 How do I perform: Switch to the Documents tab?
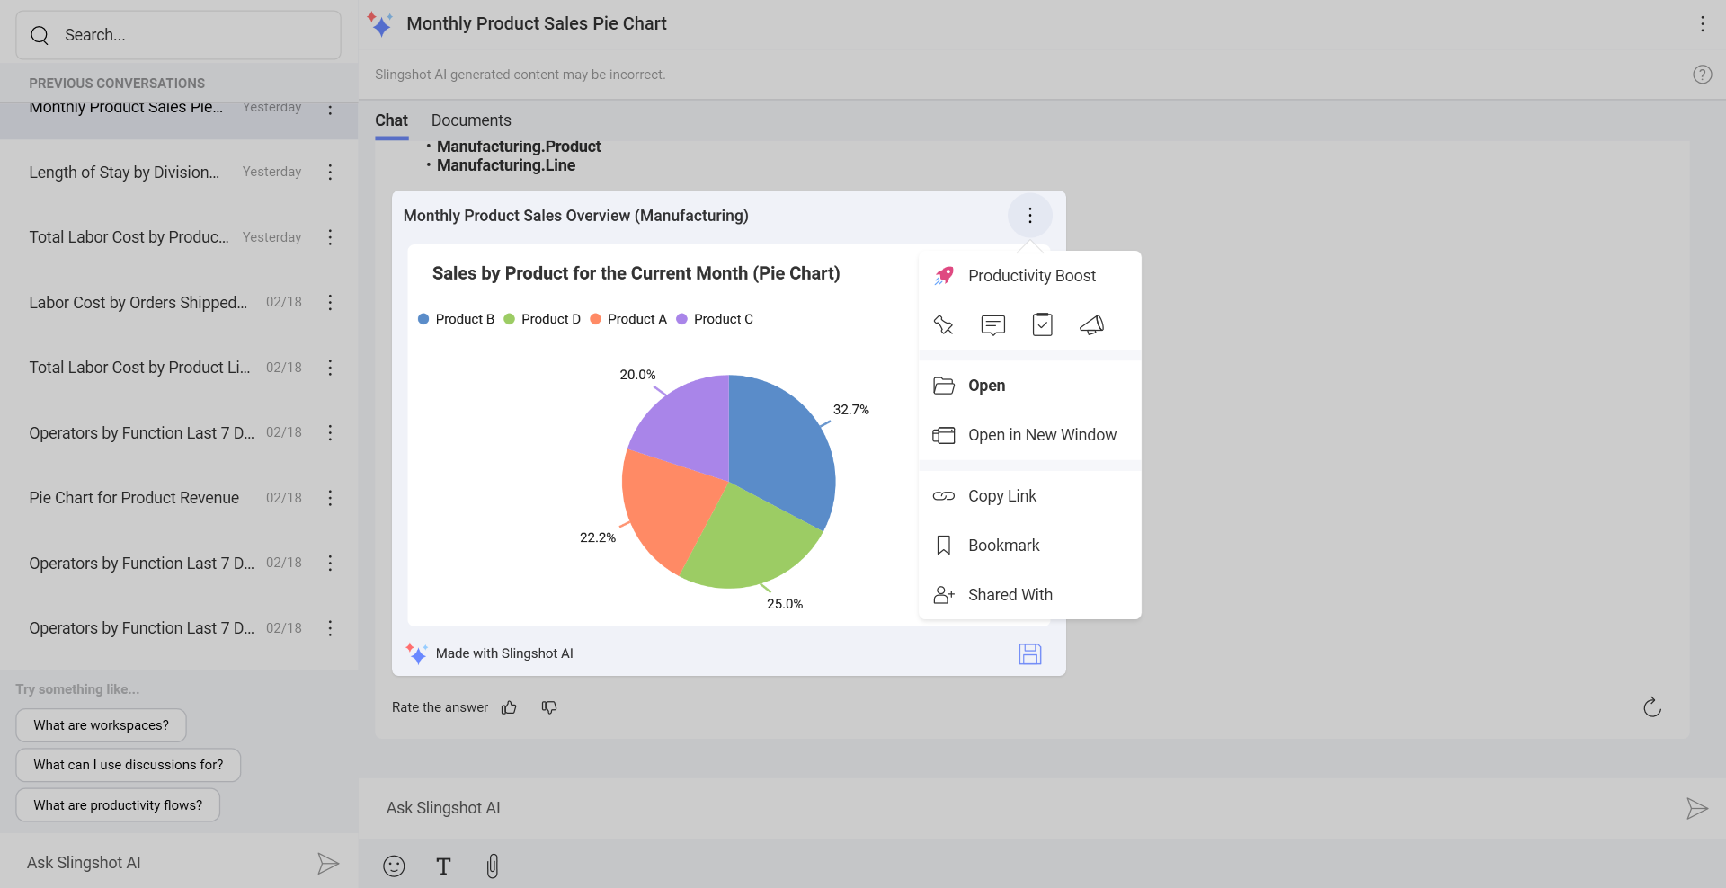tap(471, 120)
